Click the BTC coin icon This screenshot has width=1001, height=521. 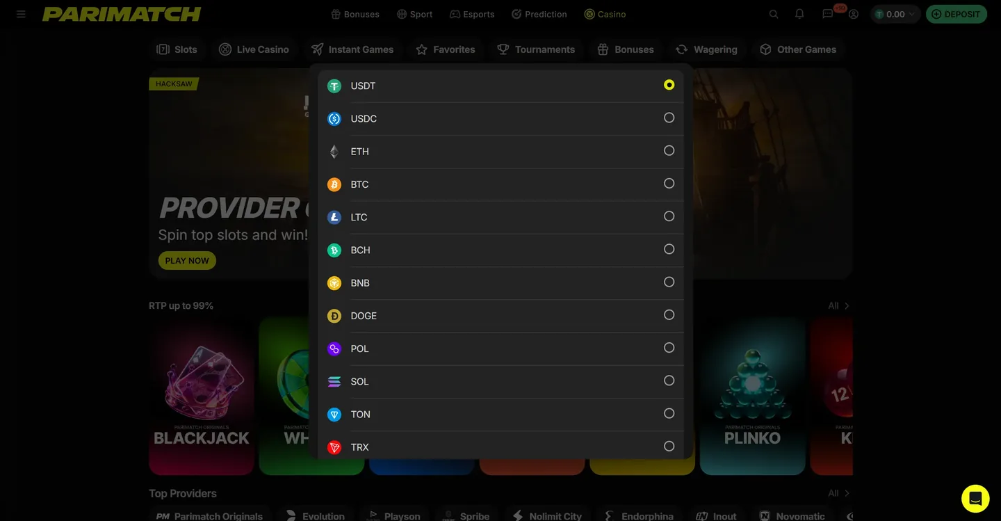pyautogui.click(x=334, y=184)
